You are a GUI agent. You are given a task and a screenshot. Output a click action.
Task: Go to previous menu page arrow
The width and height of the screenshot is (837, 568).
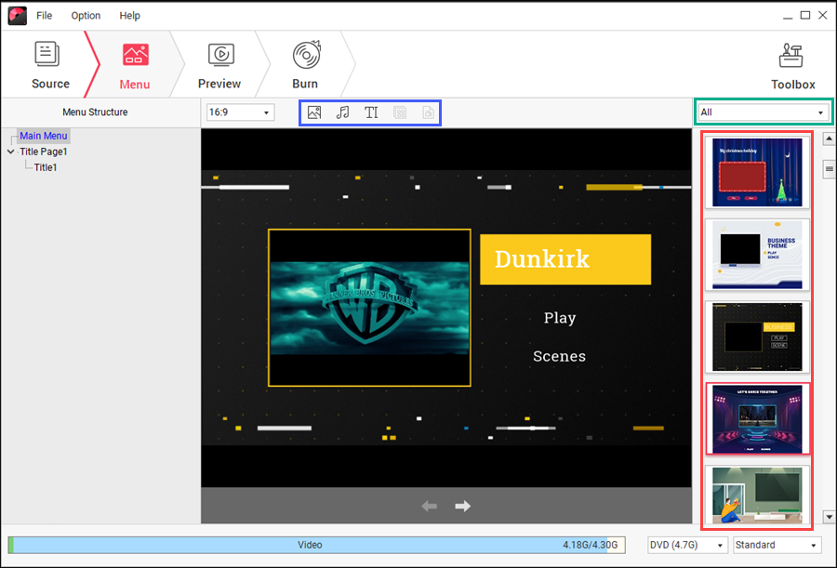coord(429,506)
